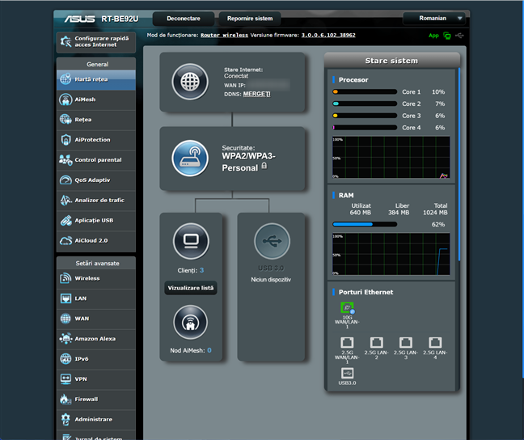
Task: Go to Control parental section
Action: 95,160
